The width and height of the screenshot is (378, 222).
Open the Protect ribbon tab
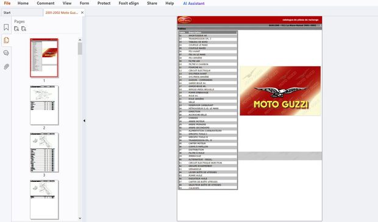[104, 4]
